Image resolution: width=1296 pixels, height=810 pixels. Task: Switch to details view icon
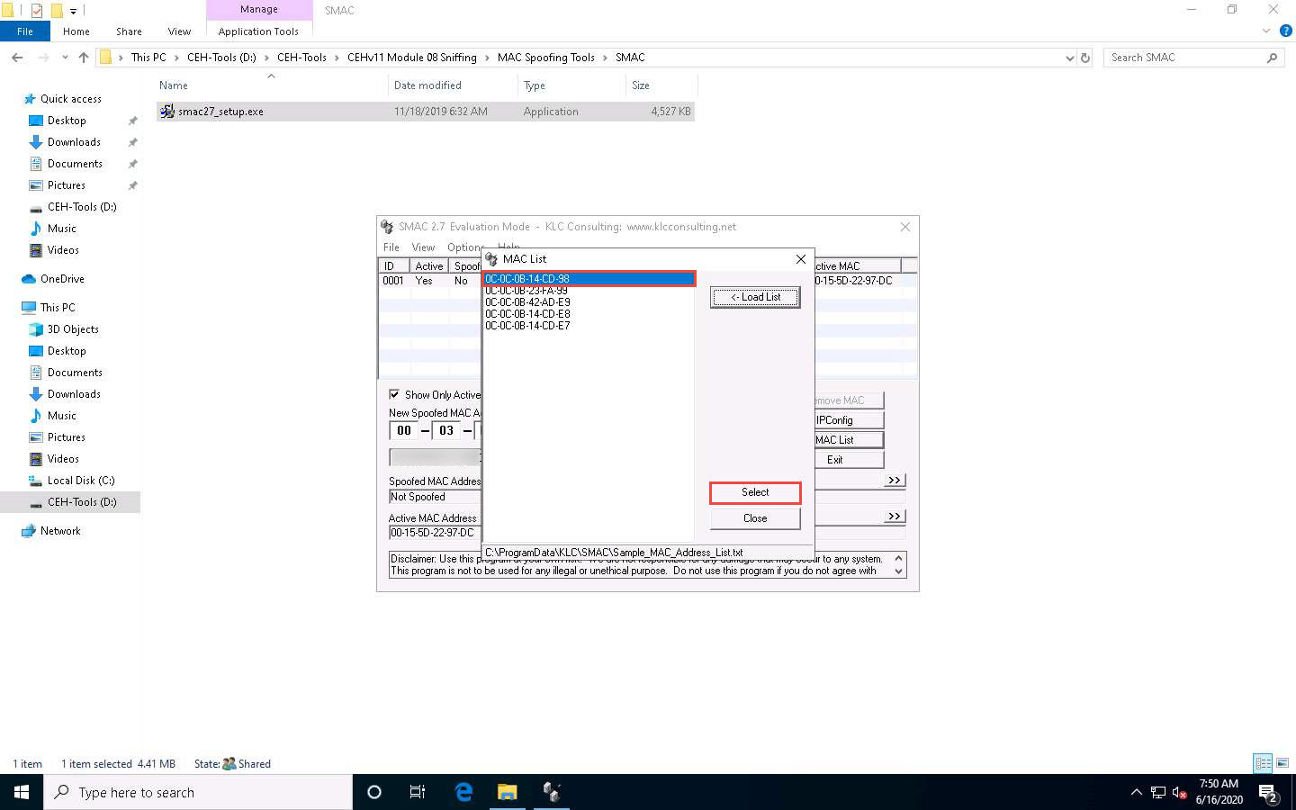pyautogui.click(x=1263, y=763)
